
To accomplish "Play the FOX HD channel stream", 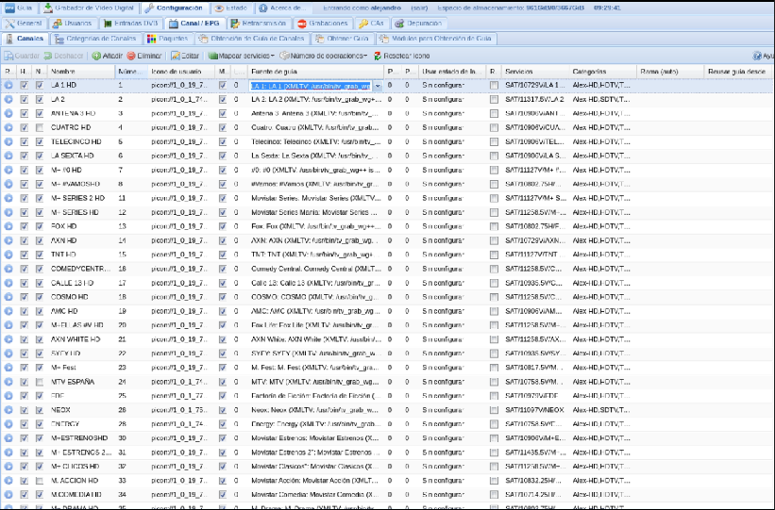I will click(8, 226).
